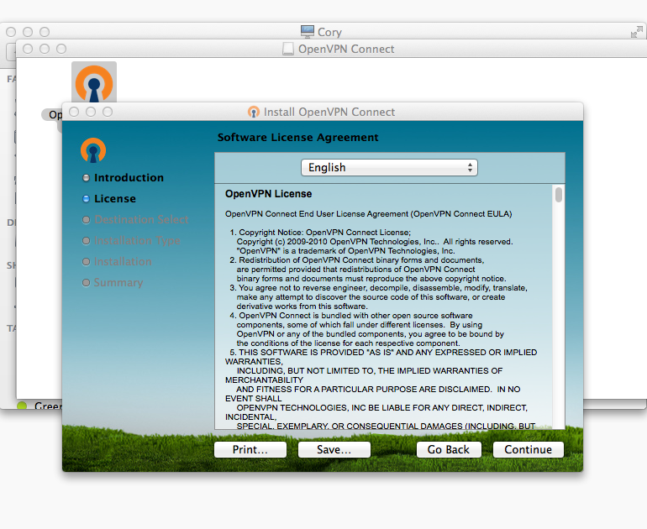Toggle full screen for the Cory window
The width and height of the screenshot is (647, 529).
(637, 32)
